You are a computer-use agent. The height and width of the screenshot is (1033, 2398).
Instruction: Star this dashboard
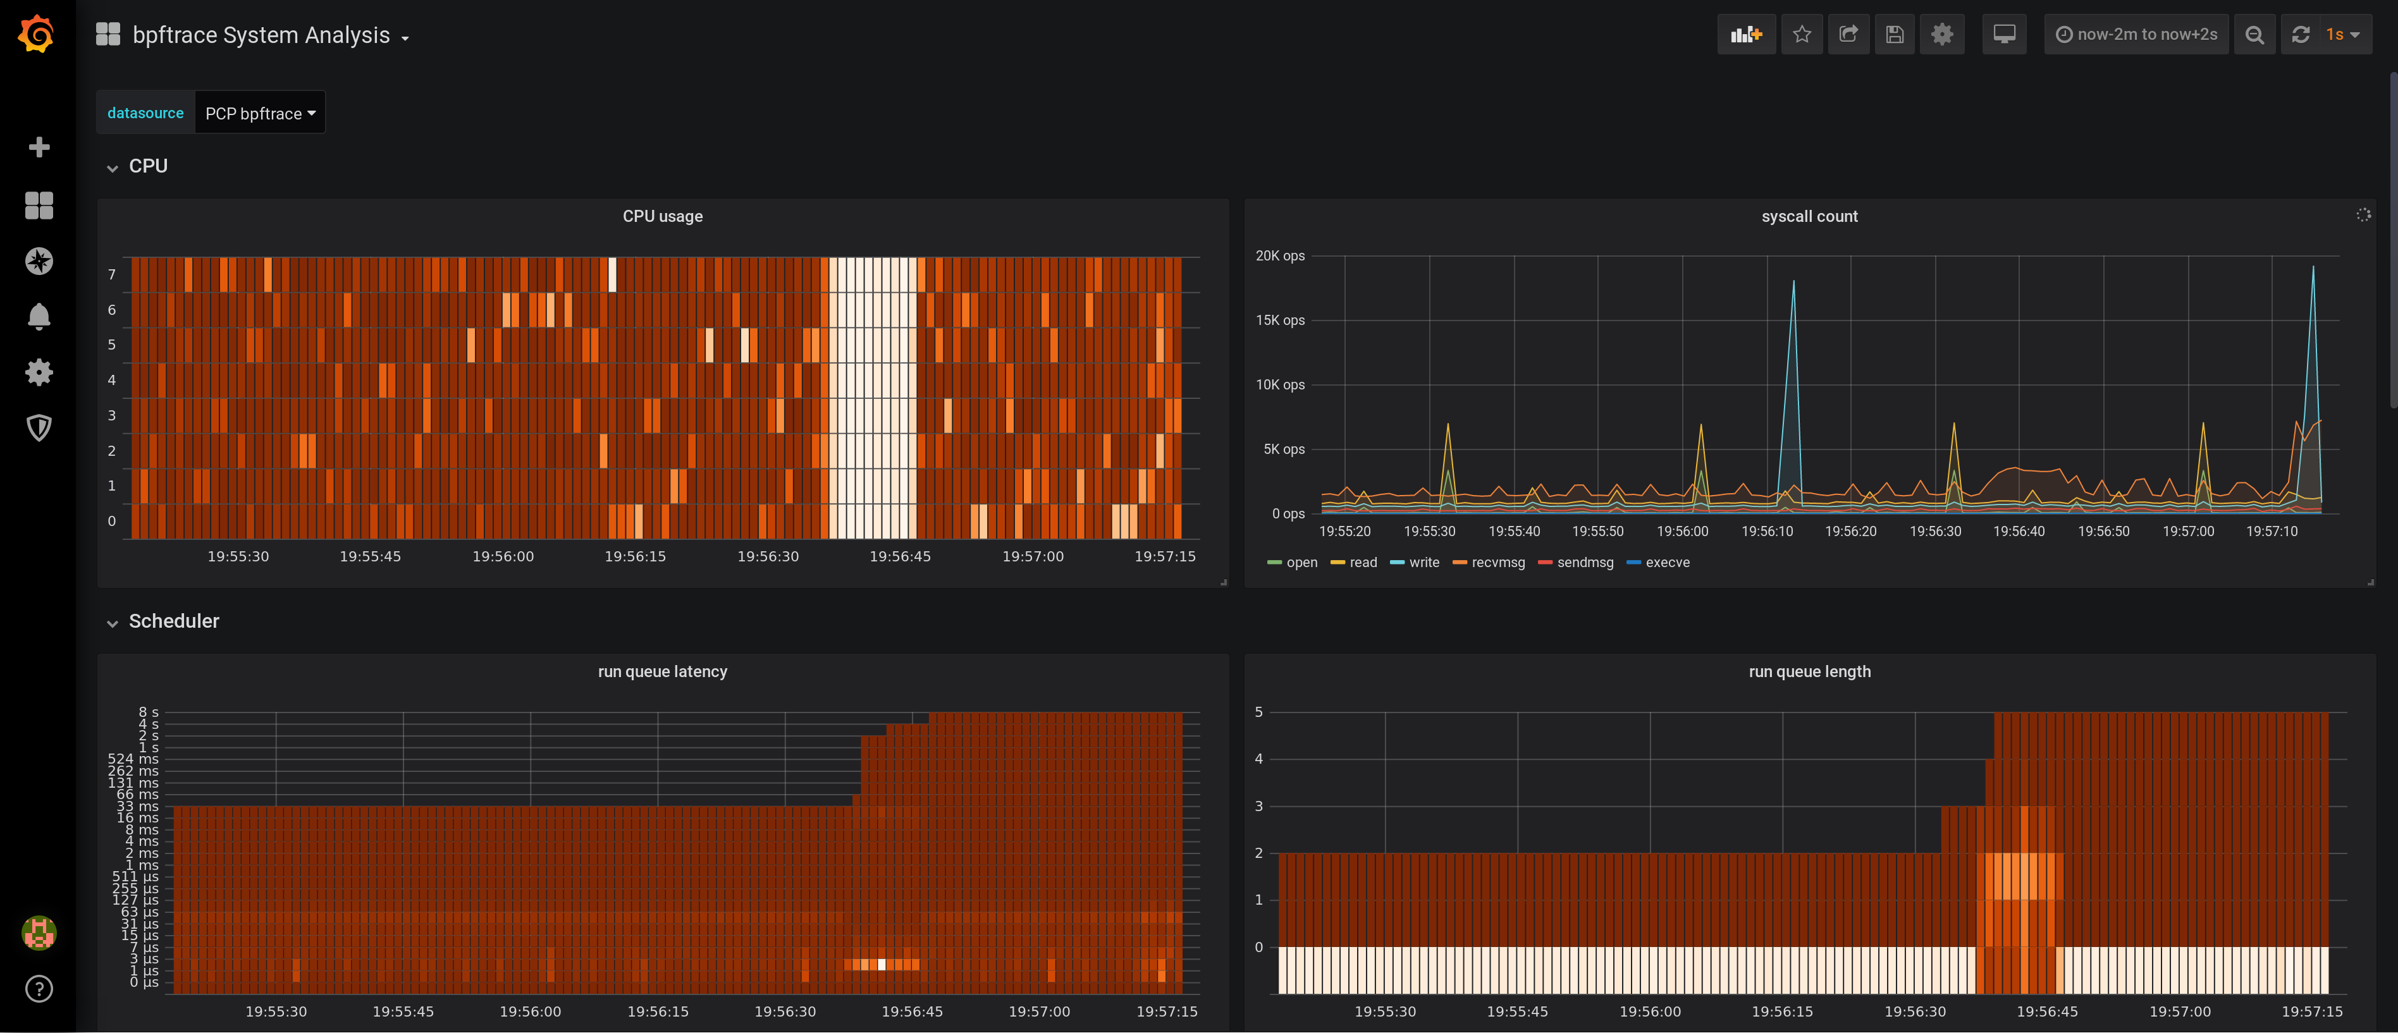(1802, 34)
